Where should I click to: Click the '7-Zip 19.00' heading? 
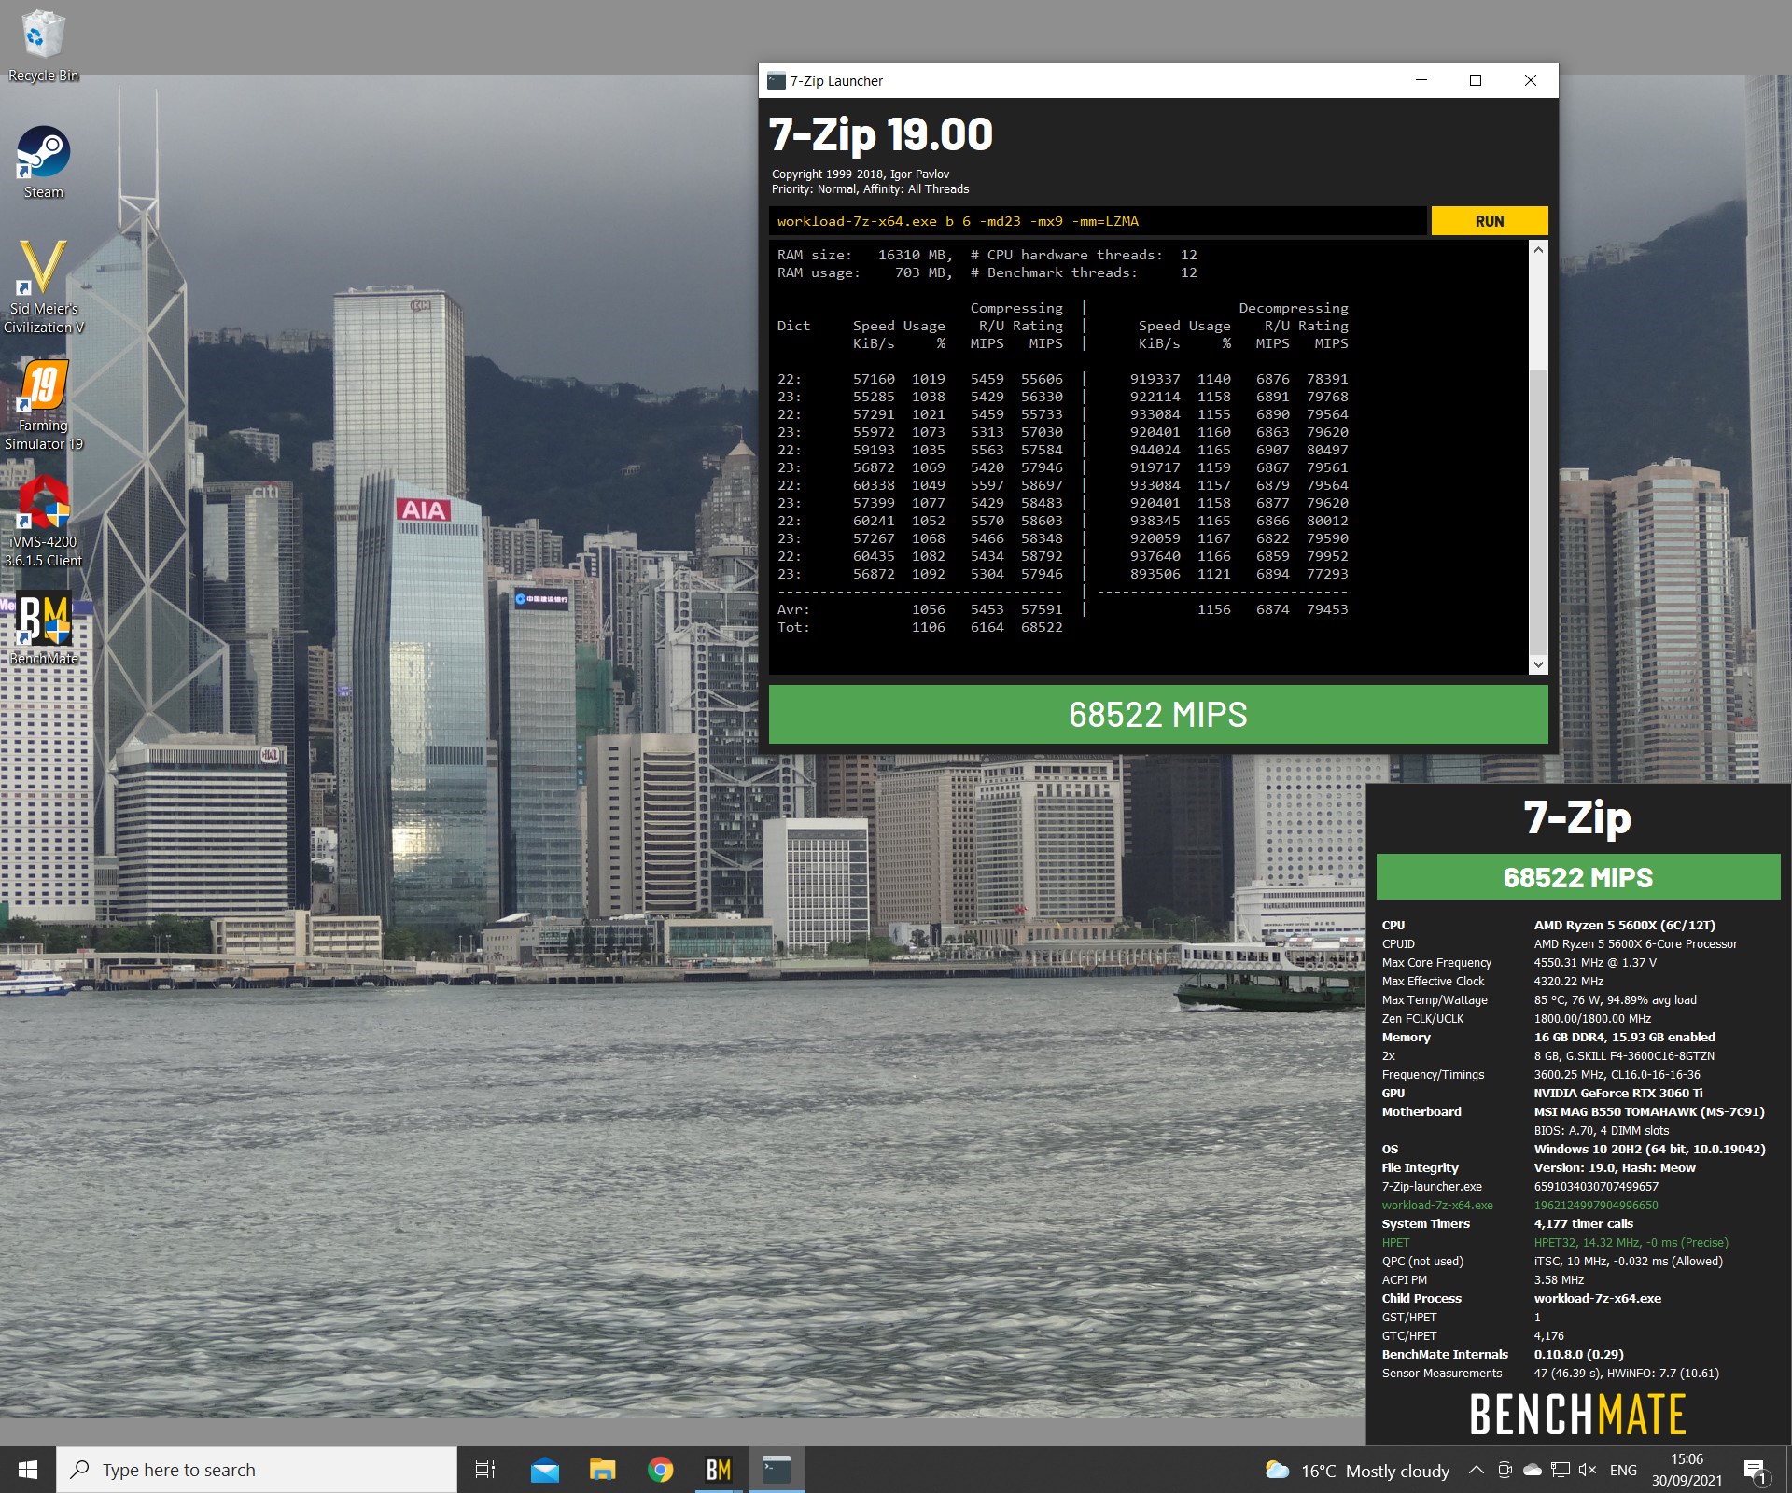tap(880, 134)
